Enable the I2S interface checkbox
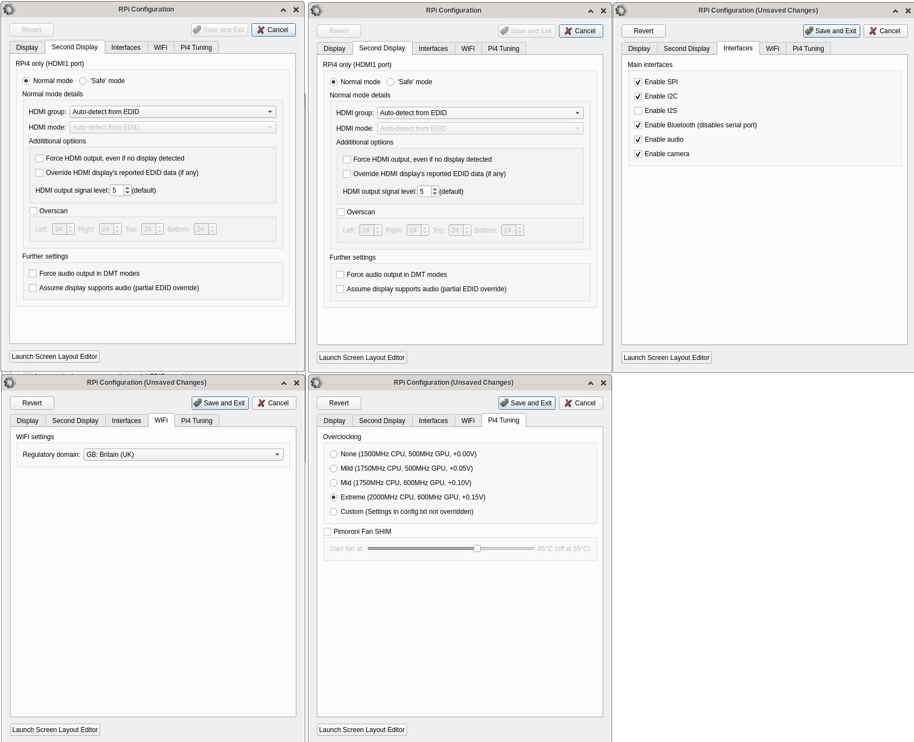Viewport: 914px width, 742px height. (638, 111)
